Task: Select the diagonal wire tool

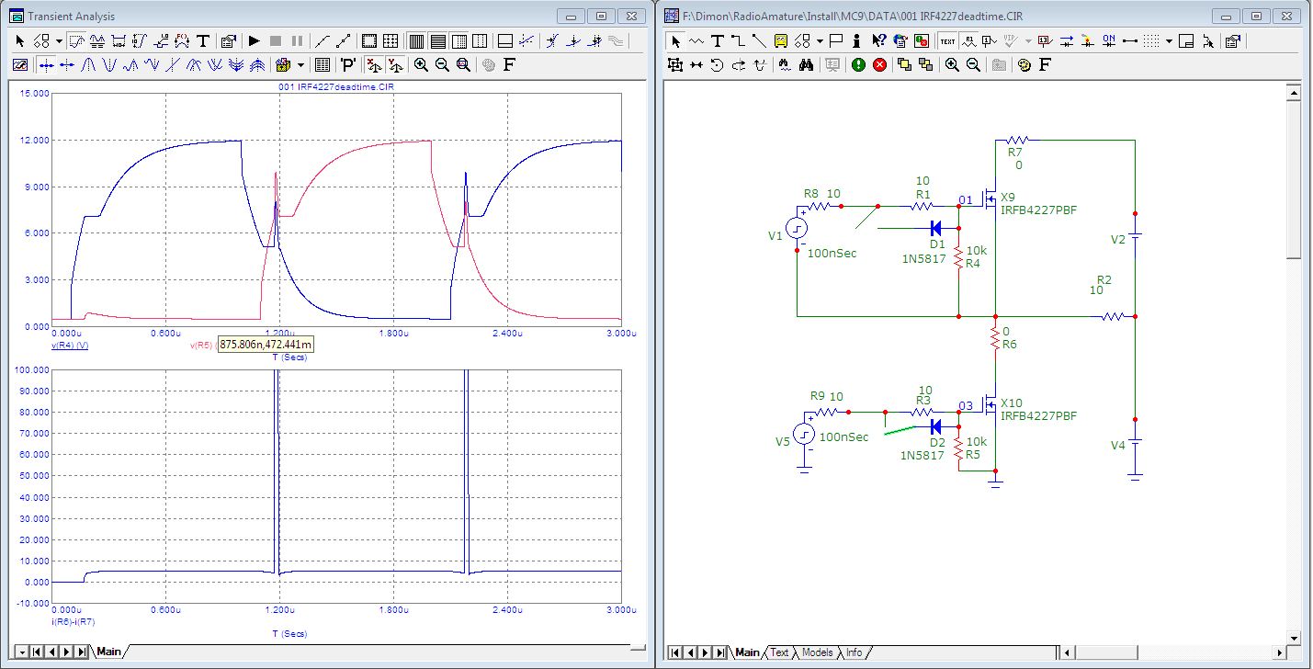Action: [x=759, y=40]
